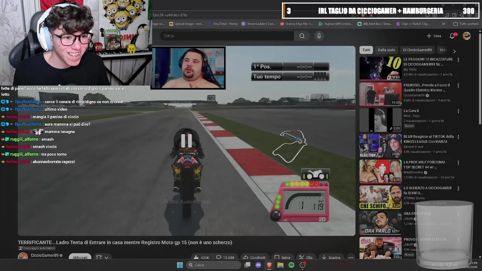This screenshot has height=271, width=482.
Task: Select the Tutti filter chip
Action: [366, 50]
